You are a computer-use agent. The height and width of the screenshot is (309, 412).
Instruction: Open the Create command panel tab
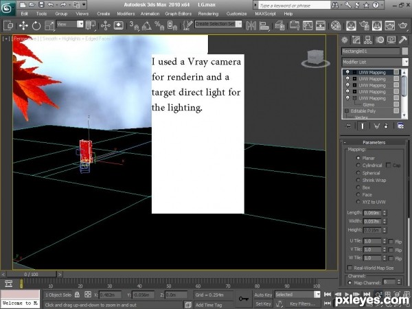click(345, 40)
